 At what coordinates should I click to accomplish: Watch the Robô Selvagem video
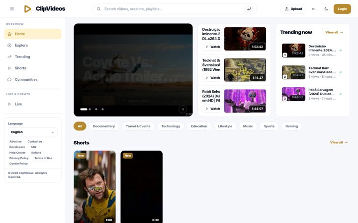[211, 109]
